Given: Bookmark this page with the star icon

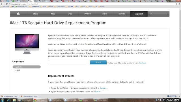Looking at the screenshot, I should pyautogui.click(x=176, y=4).
